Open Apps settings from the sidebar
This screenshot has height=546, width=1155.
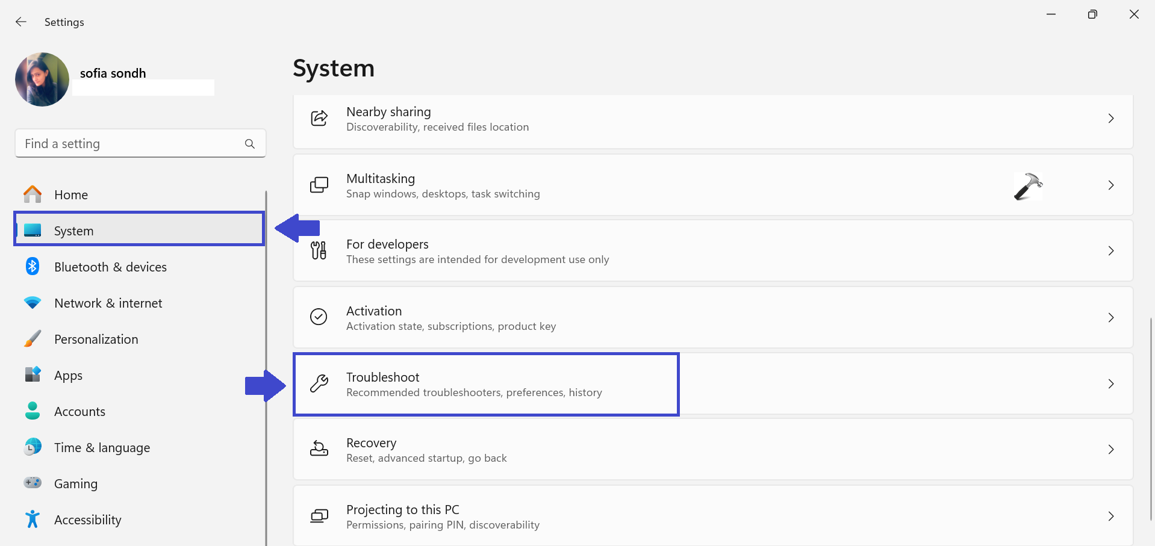coord(68,376)
